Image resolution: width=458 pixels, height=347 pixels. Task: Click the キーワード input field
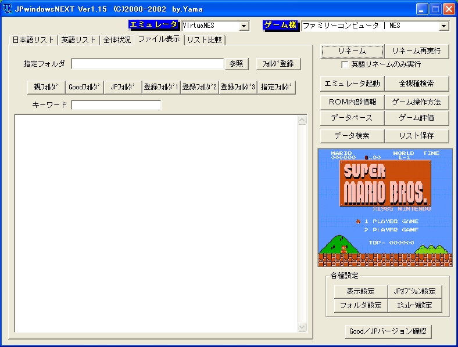(x=116, y=105)
